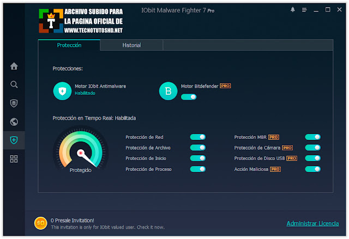This screenshot has width=349, height=239.
Task: Click the Protecciones: heading
Action: (x=68, y=69)
